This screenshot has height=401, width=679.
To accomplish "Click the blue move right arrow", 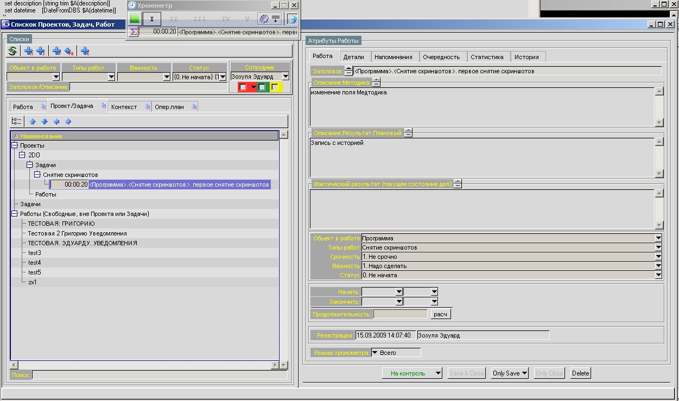I will click(68, 122).
